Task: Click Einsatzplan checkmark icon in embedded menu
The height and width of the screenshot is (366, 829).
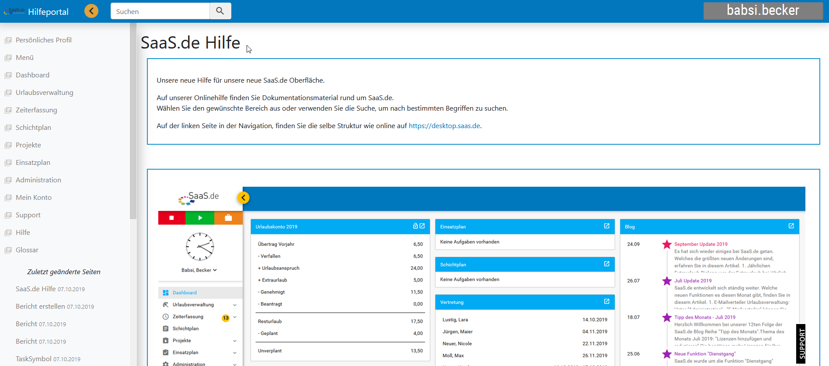Action: pyautogui.click(x=166, y=352)
